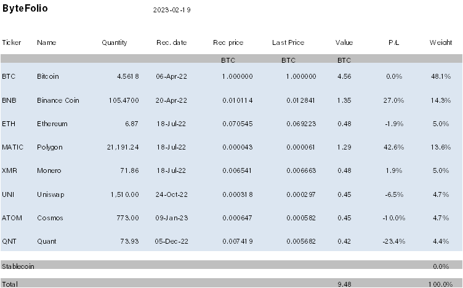Image resolution: width=463 pixels, height=288 pixels.
Task: Click the ByteFolio title
Action: 25,8
